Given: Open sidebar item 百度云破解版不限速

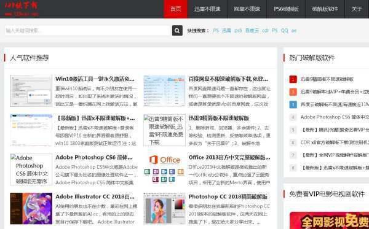Looking at the screenshot, I should click(335, 104).
